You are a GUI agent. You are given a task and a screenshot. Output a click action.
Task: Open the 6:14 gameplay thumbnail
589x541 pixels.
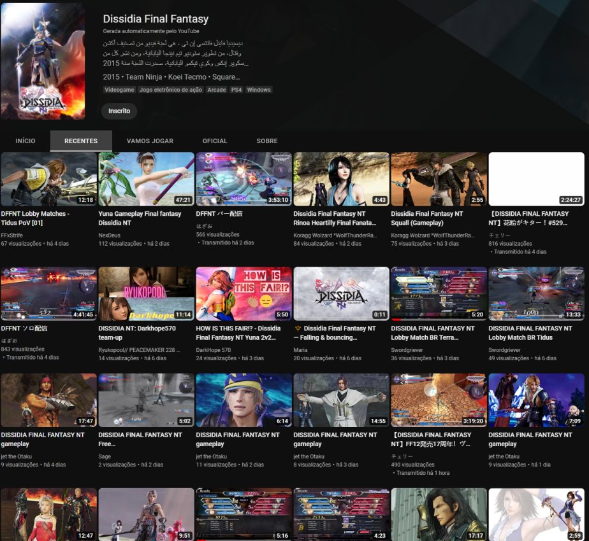(x=244, y=400)
